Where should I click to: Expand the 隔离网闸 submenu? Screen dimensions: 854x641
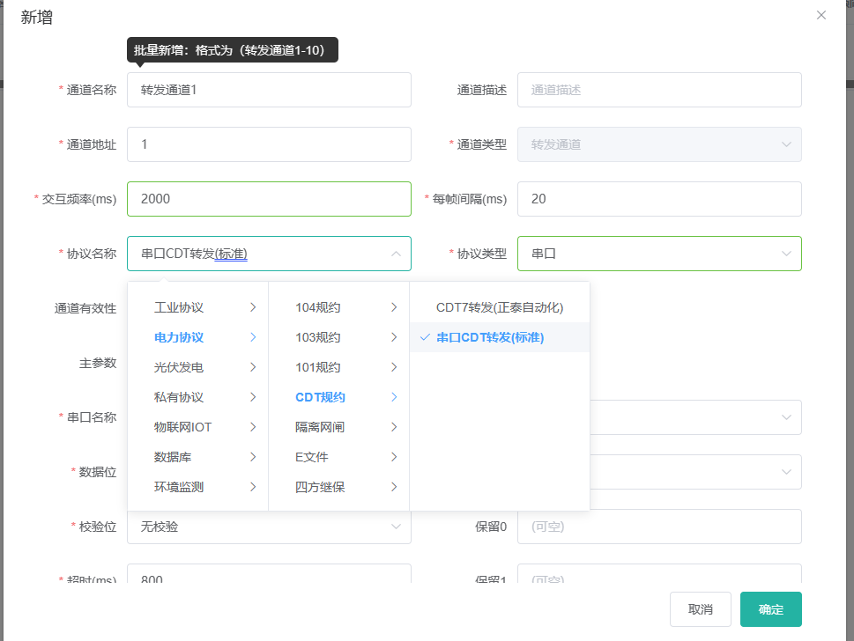[x=338, y=427]
